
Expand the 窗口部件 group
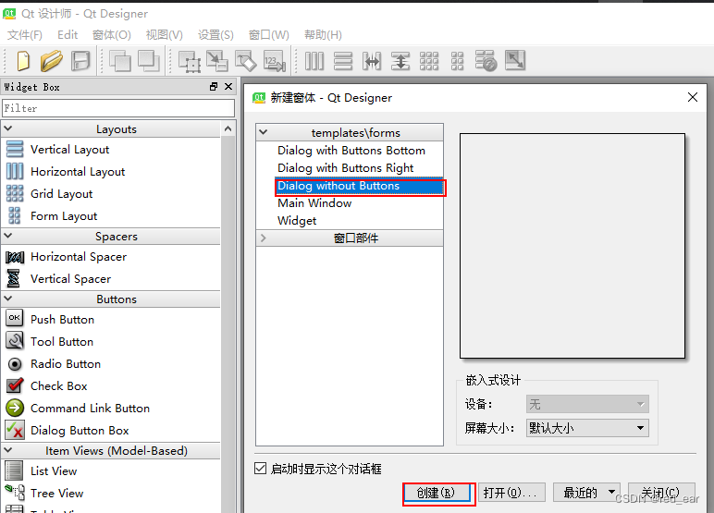coord(264,238)
